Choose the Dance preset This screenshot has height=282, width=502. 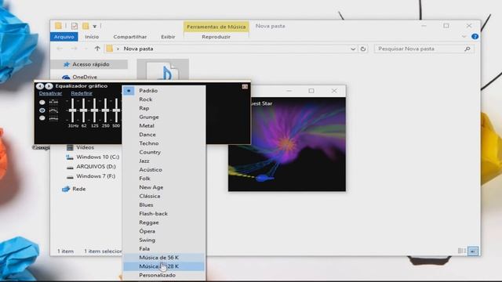click(164, 135)
